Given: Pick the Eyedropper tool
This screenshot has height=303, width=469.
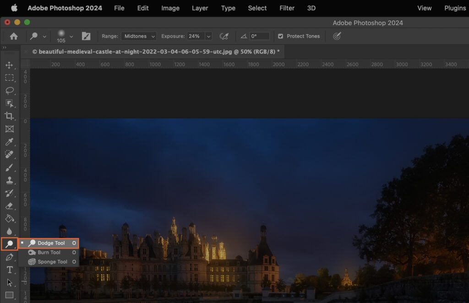Looking at the screenshot, I should 9,141.
